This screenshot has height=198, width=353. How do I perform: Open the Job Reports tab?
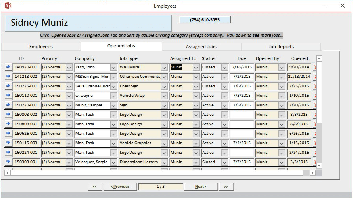pos(281,47)
